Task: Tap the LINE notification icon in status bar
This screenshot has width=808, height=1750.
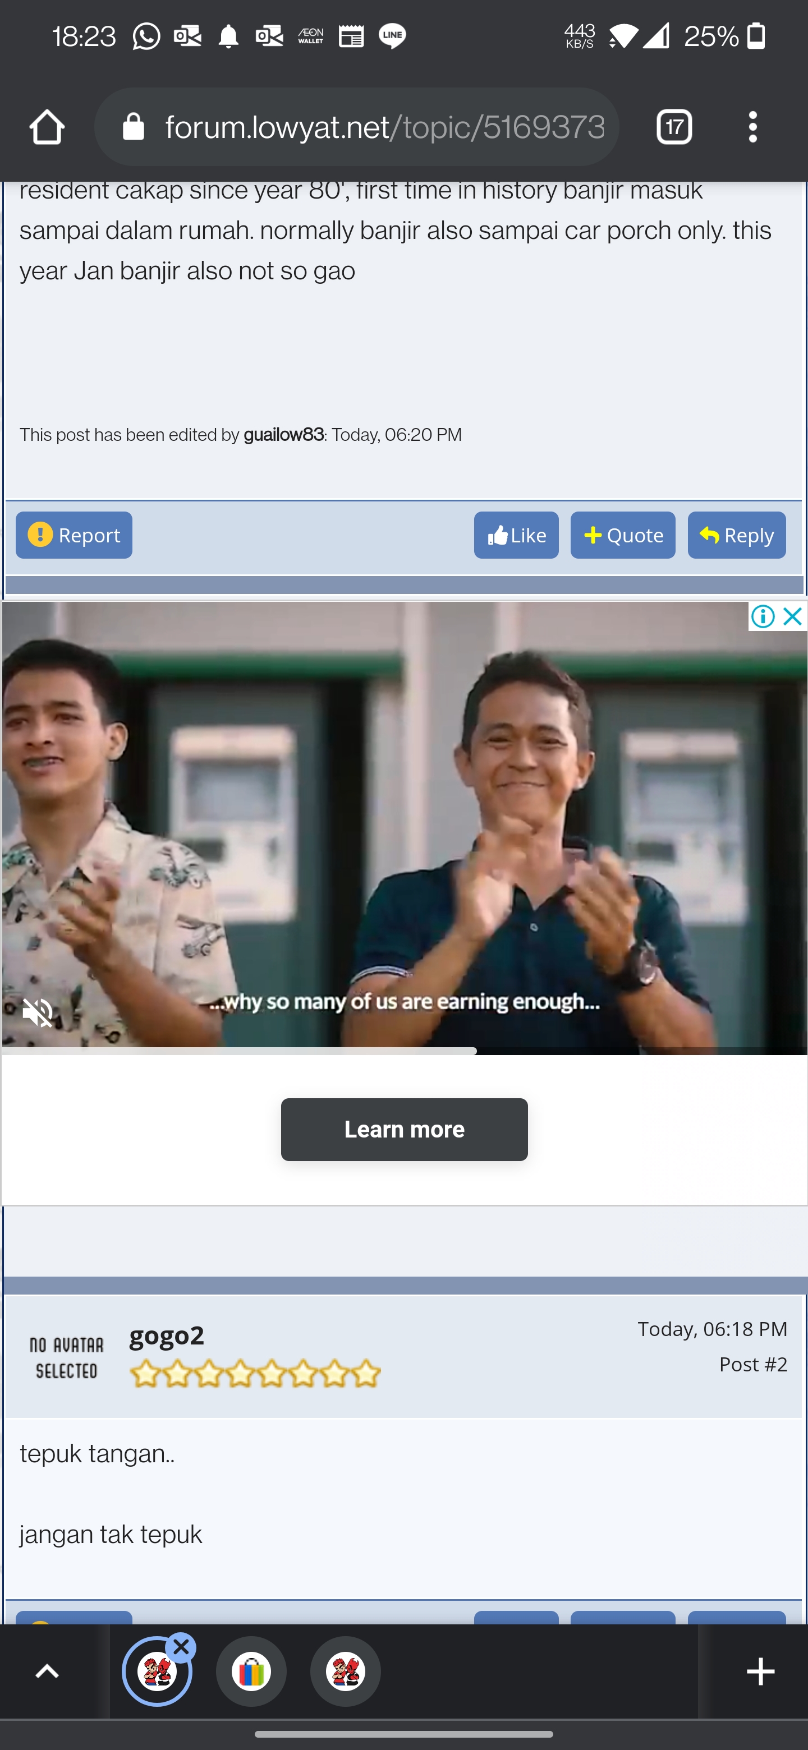Action: pyautogui.click(x=392, y=36)
